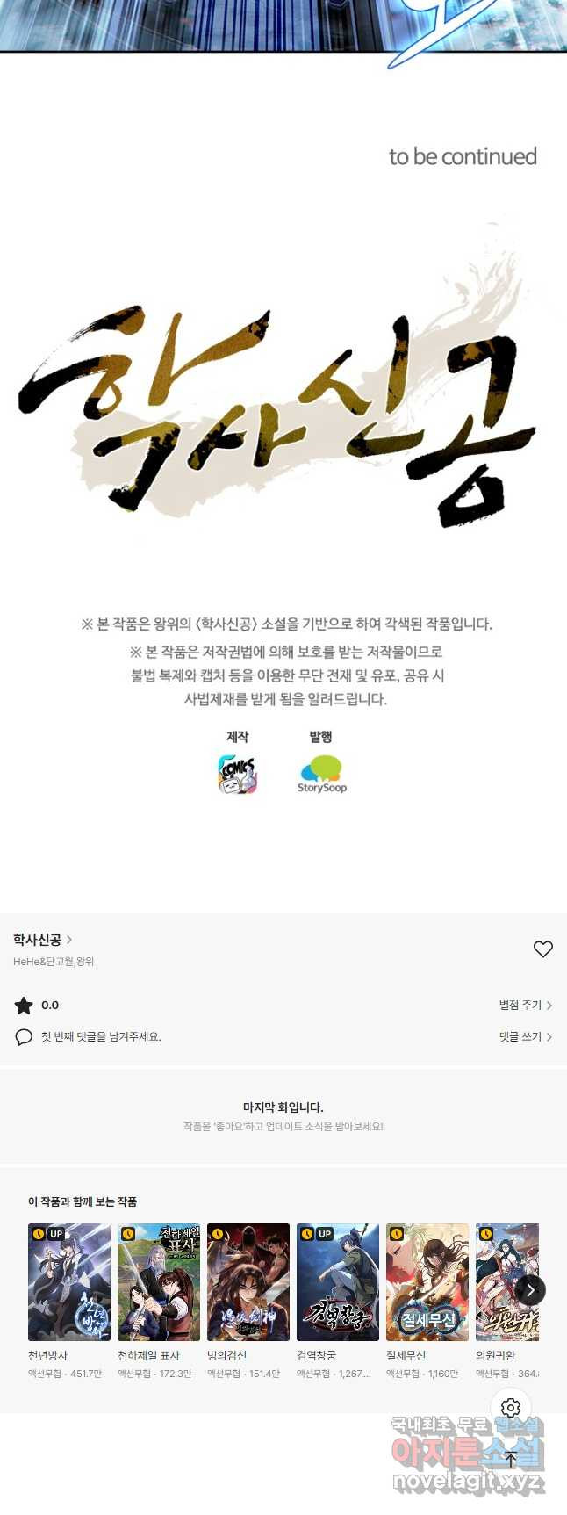Open the 절세무신 thumbnail
Image resolution: width=567 pixels, height=1515 pixels.
[427, 1282]
